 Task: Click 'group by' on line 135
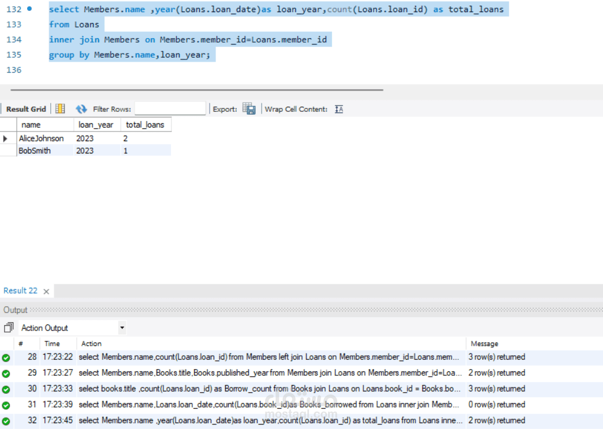(69, 55)
